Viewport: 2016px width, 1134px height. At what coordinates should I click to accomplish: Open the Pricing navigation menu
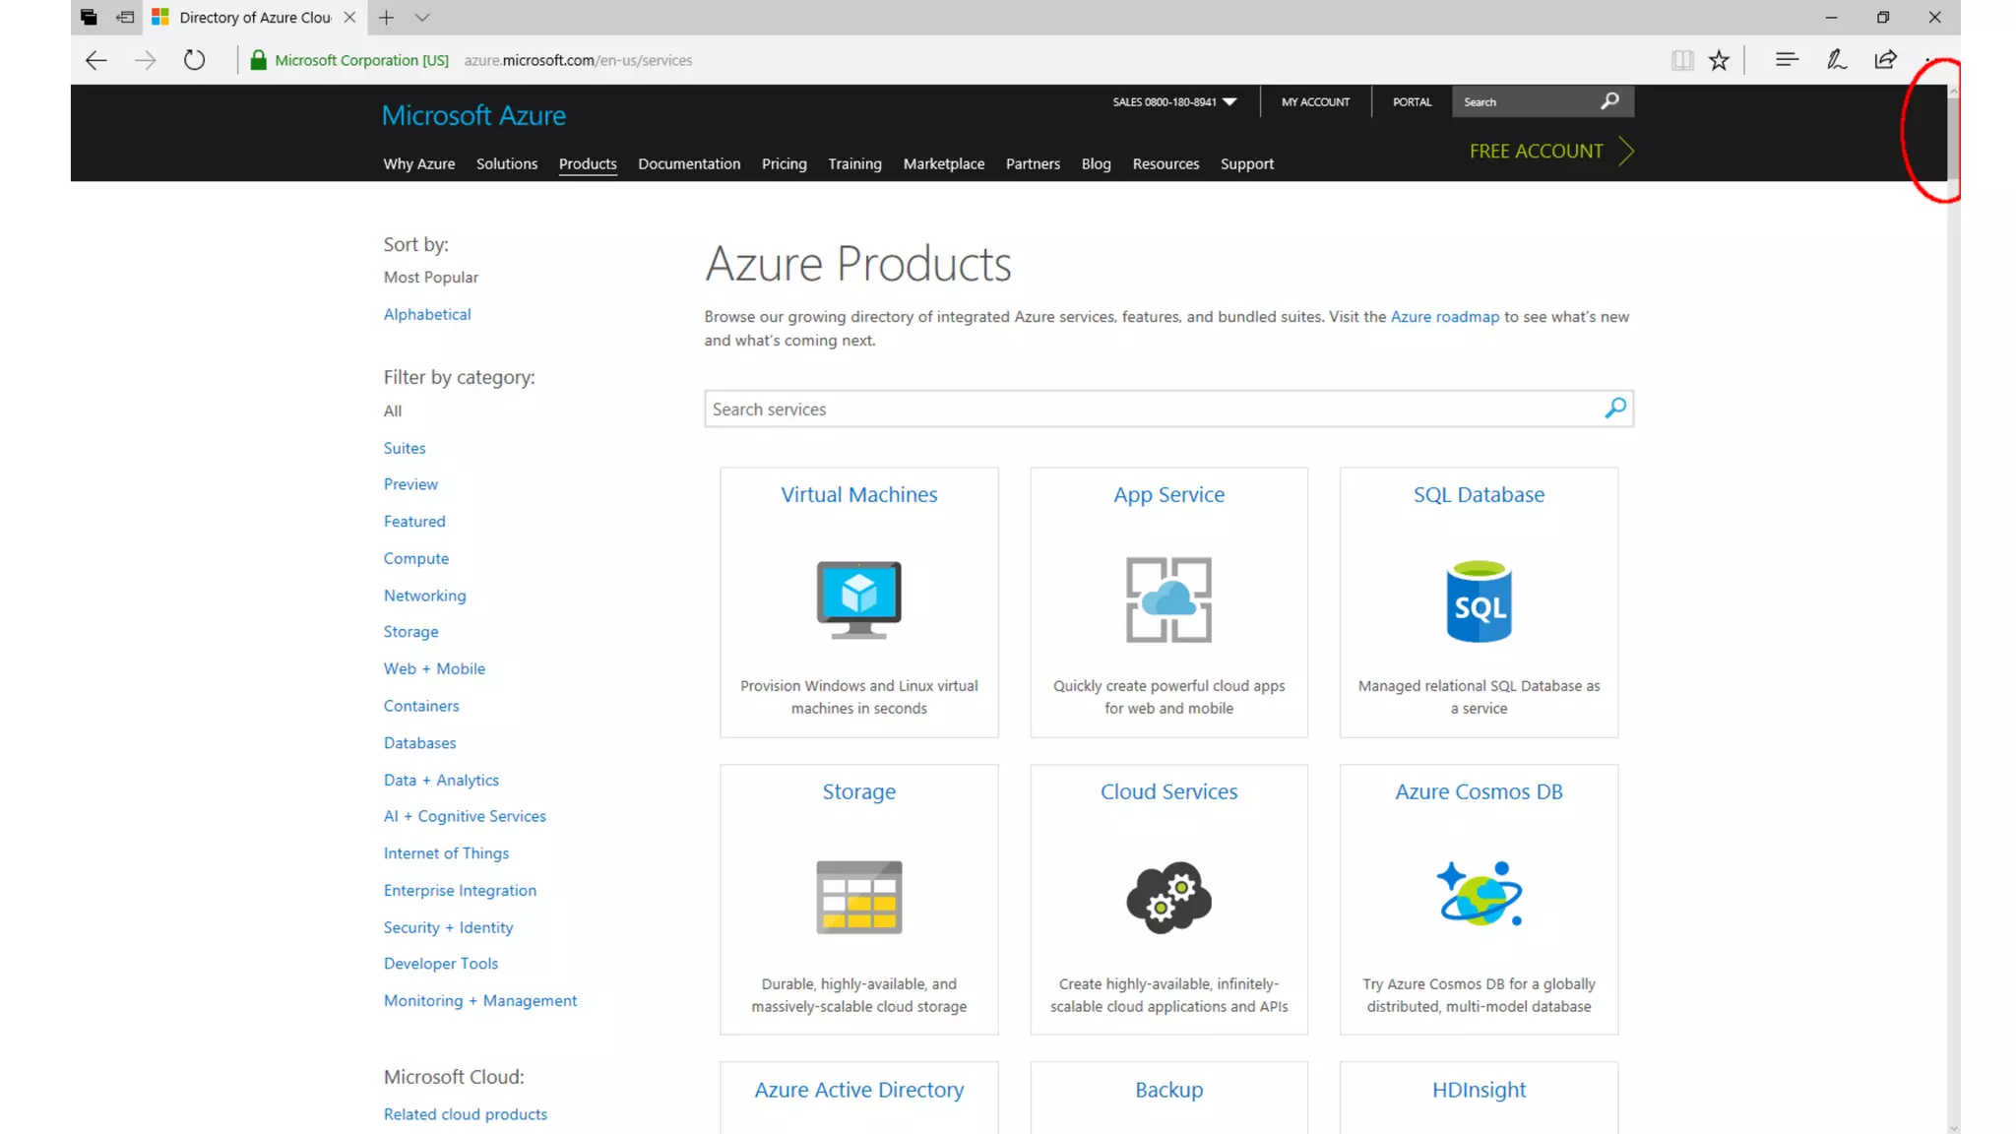pos(784,163)
